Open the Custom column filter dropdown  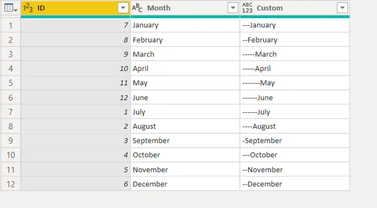342,8
